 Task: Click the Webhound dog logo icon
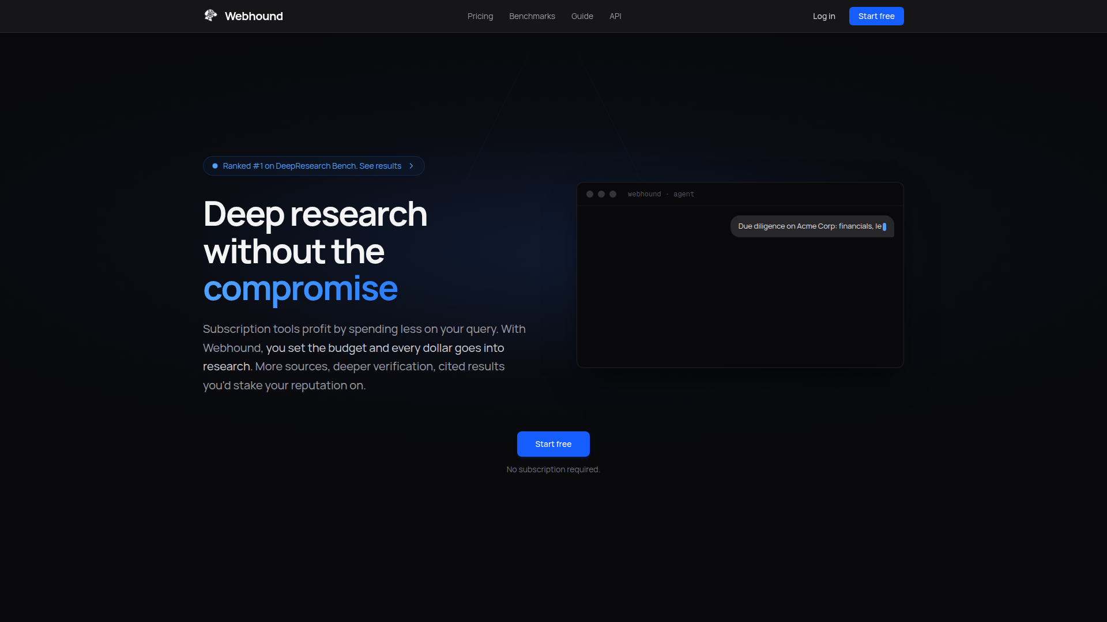(x=210, y=16)
